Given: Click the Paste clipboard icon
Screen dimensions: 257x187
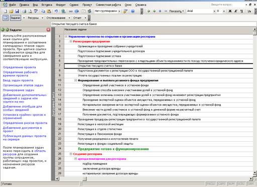Looking at the screenshot, I should click(x=49, y=11).
